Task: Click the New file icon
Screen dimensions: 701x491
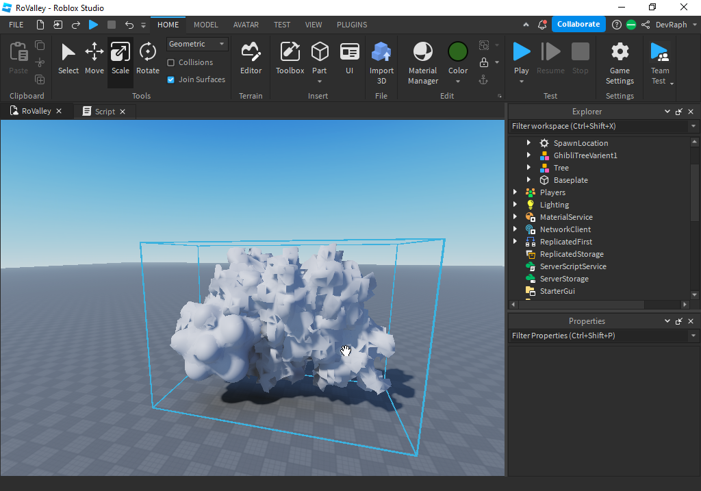Action: pyautogui.click(x=40, y=25)
